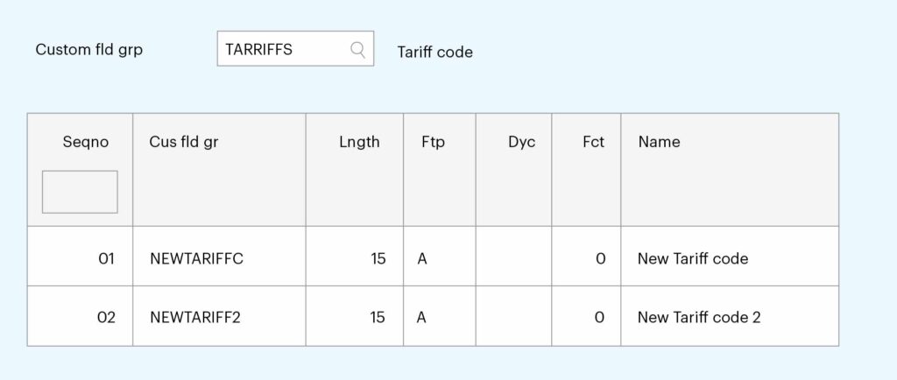Select the Lngth column header

tap(359, 142)
